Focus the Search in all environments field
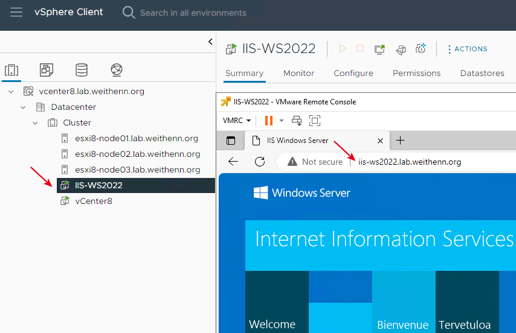 tap(193, 13)
